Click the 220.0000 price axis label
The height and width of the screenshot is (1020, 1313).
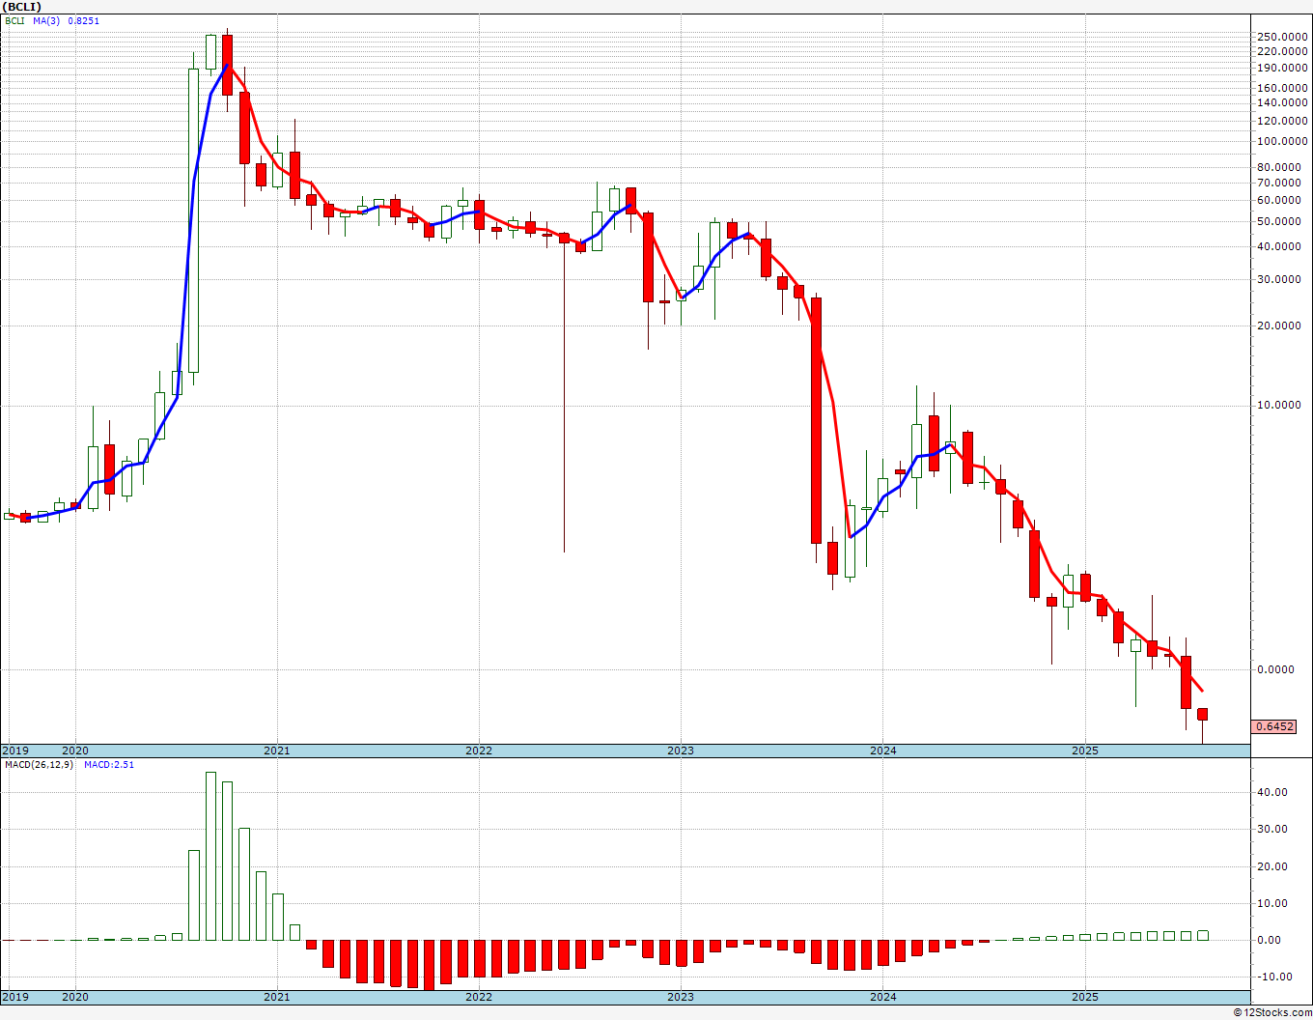1283,51
